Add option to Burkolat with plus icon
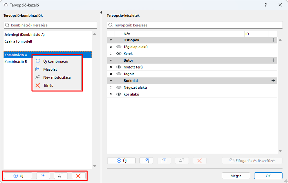This screenshot has height=183, width=288. [x=273, y=81]
